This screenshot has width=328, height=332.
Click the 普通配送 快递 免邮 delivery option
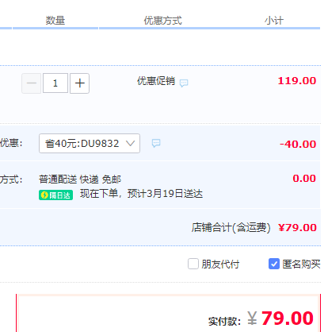[x=80, y=180]
